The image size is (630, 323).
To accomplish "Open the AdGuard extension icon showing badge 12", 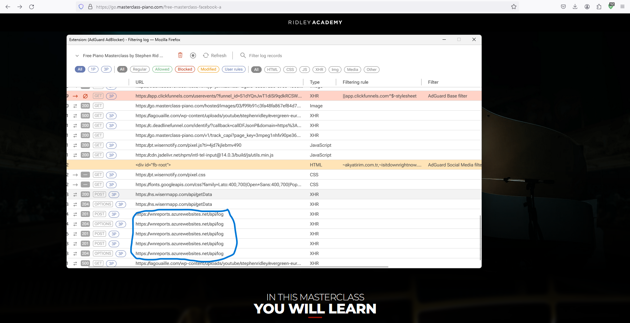I will tap(611, 7).
